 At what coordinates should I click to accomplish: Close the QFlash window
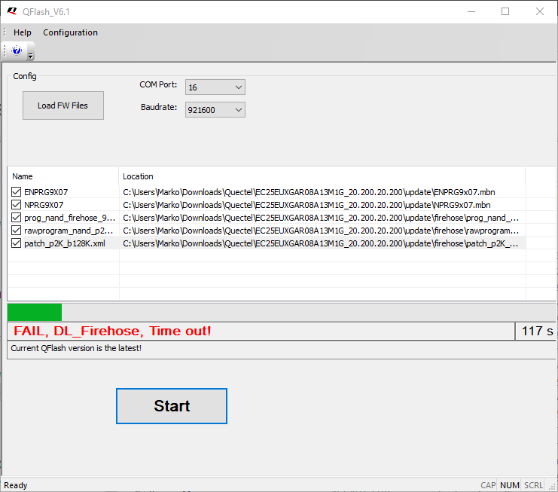(539, 11)
